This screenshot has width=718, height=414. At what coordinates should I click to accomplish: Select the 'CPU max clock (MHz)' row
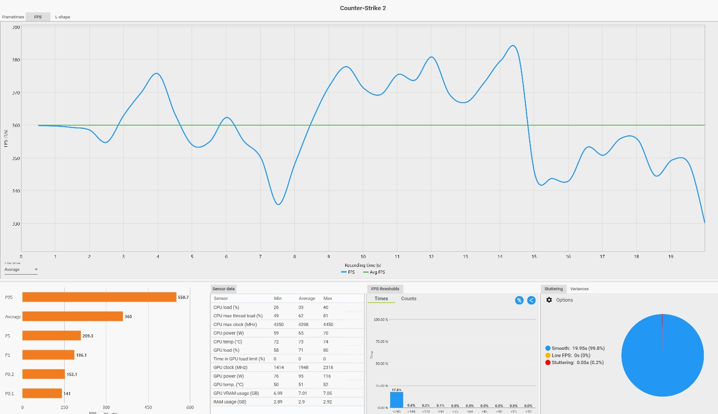pos(287,325)
